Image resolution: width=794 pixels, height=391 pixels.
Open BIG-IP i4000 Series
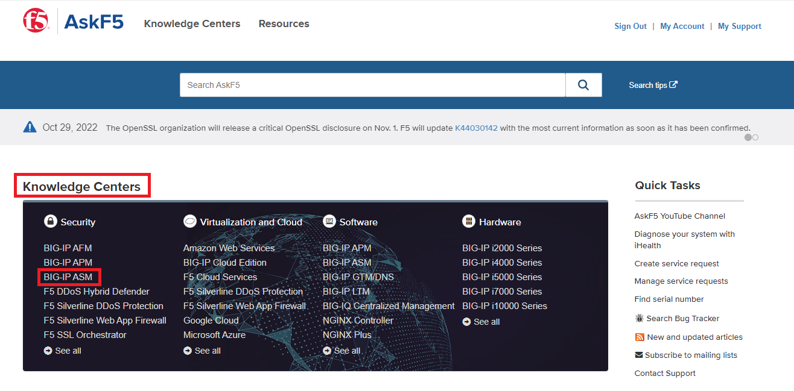pyautogui.click(x=502, y=262)
